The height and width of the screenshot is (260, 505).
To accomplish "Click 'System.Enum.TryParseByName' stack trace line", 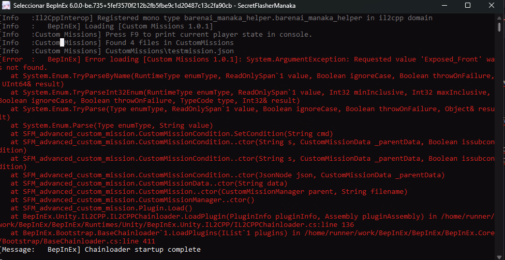I will tap(77, 76).
